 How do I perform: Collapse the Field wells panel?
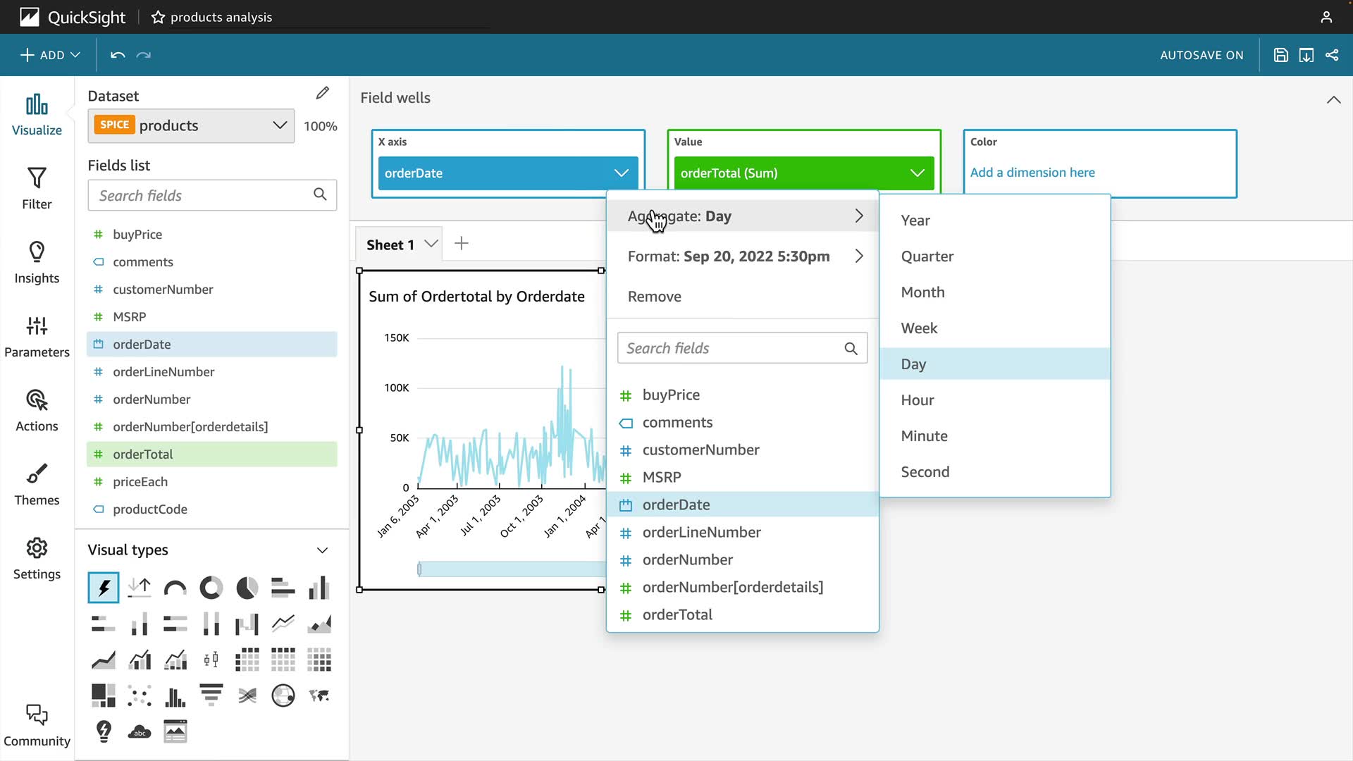[1333, 99]
